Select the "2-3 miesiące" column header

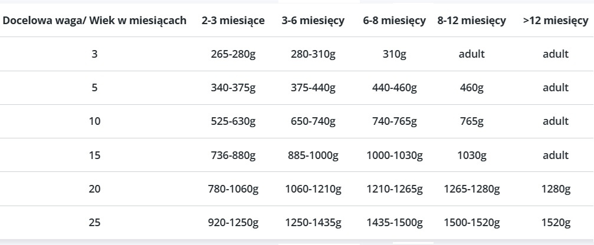tap(233, 21)
